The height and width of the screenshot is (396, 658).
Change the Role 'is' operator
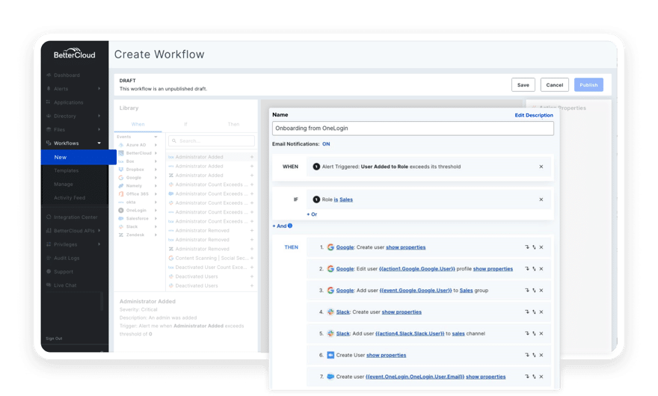[x=336, y=199]
